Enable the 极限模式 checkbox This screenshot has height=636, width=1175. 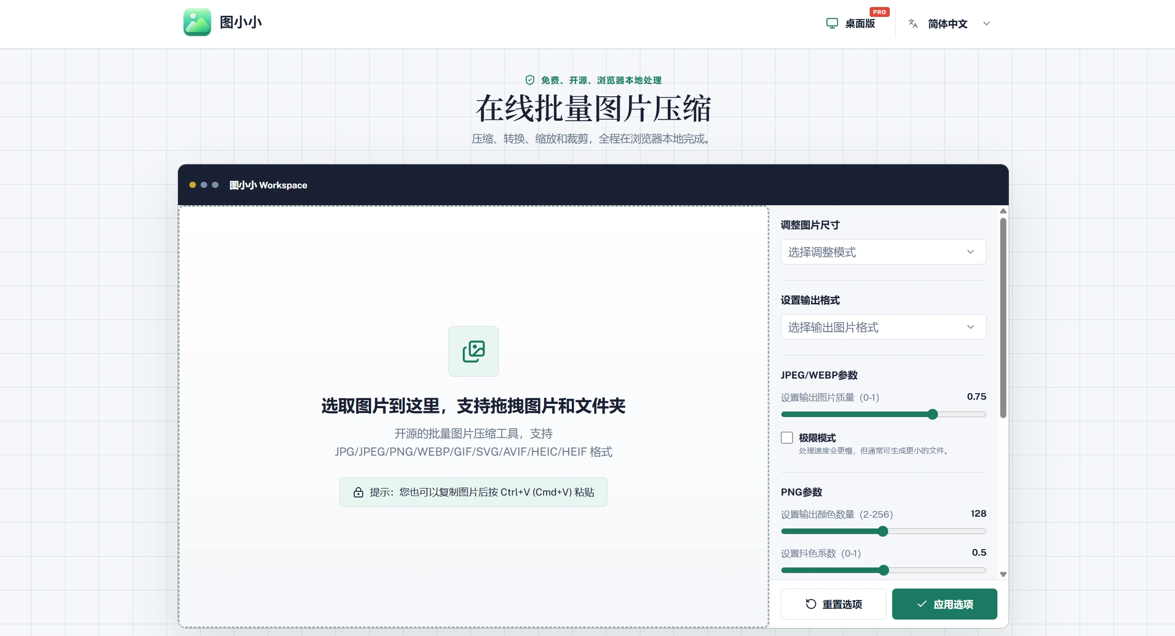tap(786, 438)
